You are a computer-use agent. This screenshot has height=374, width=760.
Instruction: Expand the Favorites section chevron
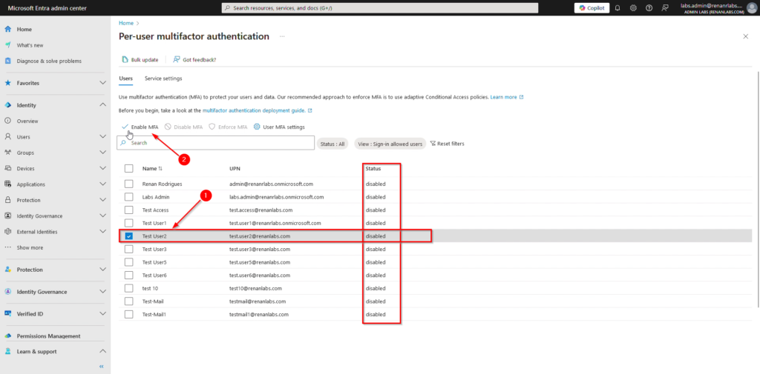coord(102,83)
